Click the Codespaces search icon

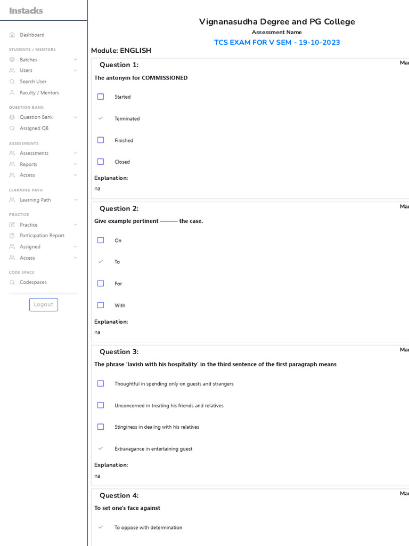point(12,283)
